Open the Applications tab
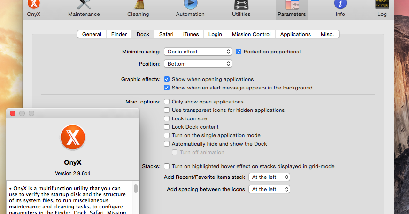 295,34
